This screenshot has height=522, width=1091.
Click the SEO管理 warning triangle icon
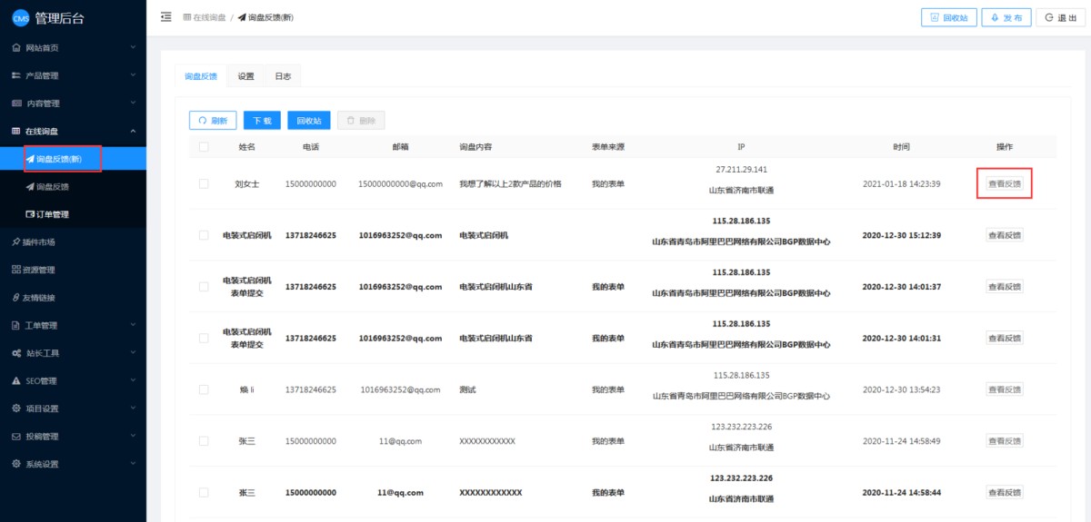click(16, 381)
